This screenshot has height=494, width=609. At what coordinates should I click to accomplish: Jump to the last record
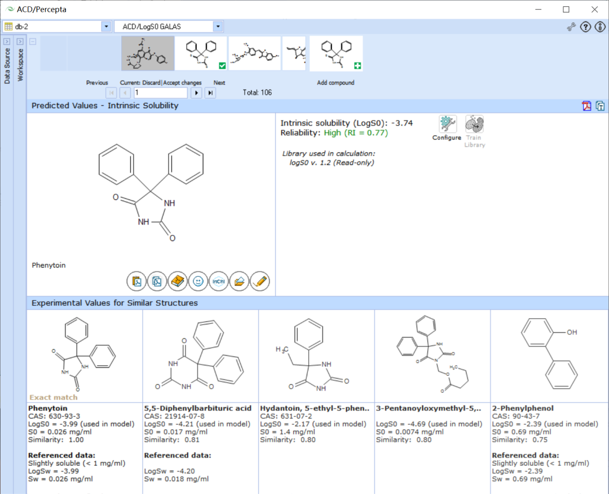[x=210, y=93]
